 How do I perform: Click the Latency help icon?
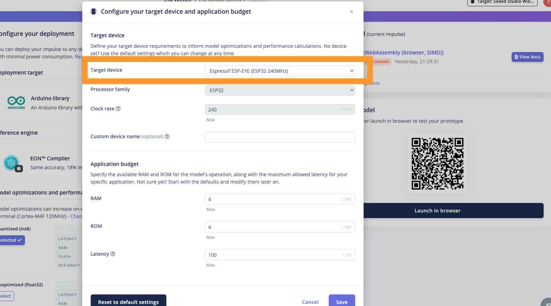tap(113, 254)
